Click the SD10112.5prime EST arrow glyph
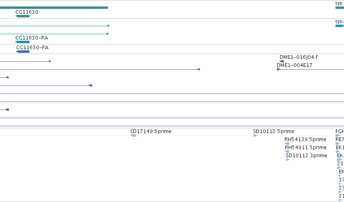 (255, 135)
